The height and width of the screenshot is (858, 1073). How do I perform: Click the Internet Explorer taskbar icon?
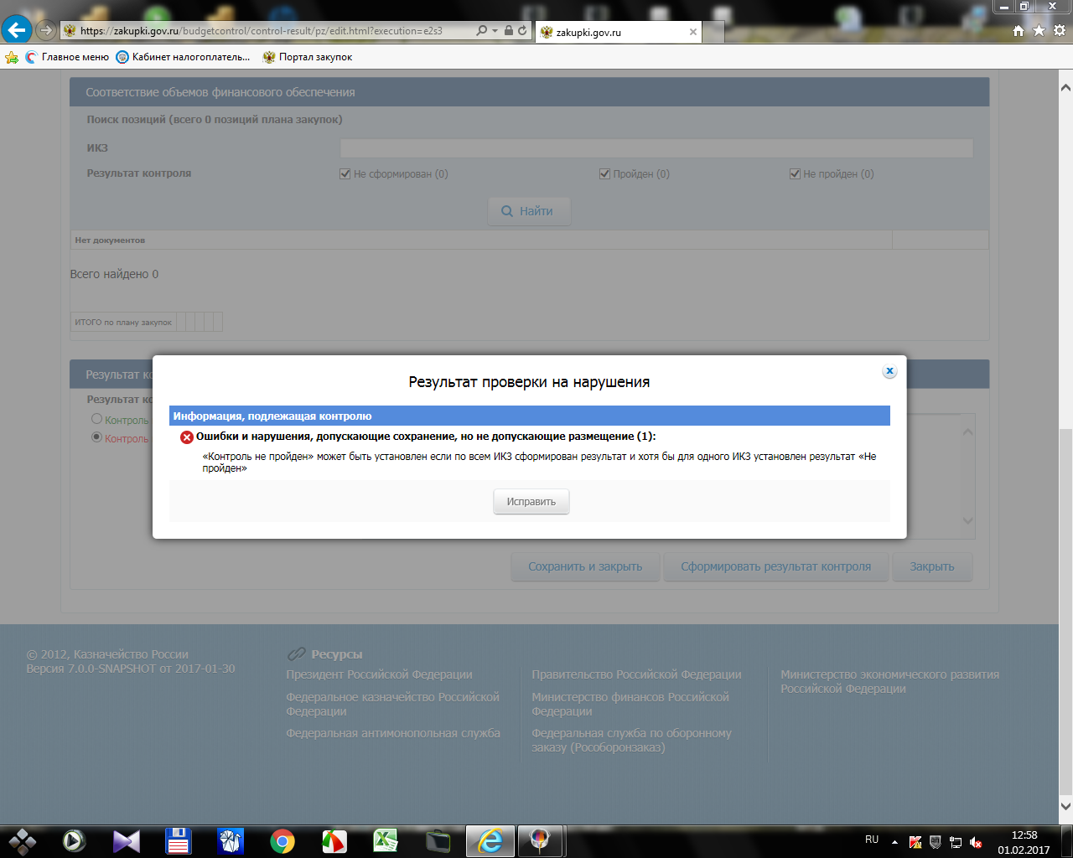pos(490,840)
